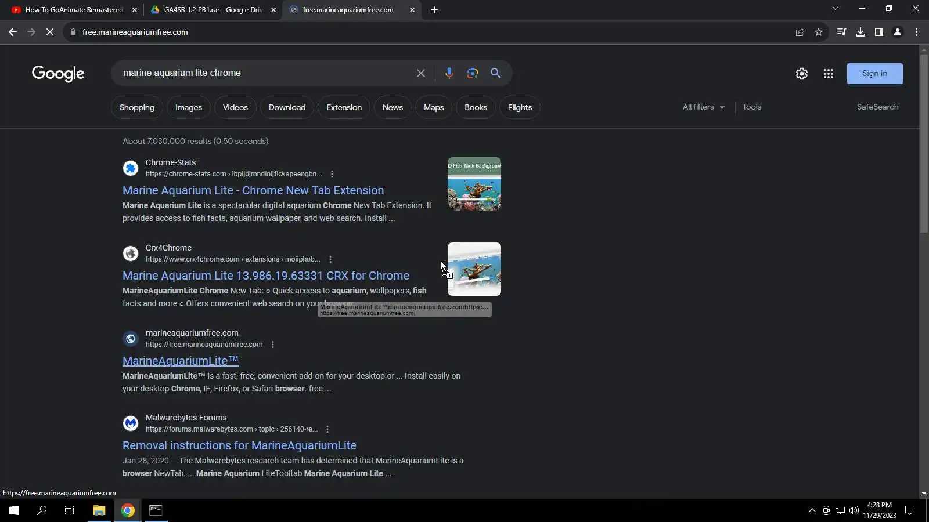Viewport: 929px width, 522px height.
Task: Open Chrome downloads icon
Action: click(x=860, y=32)
